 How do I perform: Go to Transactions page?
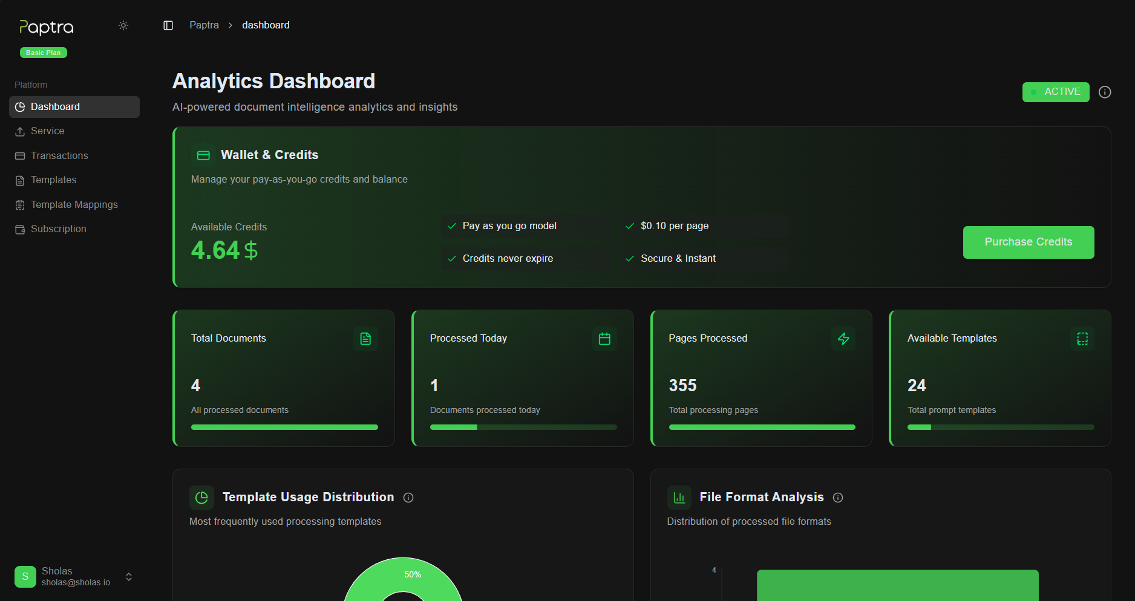click(74, 156)
